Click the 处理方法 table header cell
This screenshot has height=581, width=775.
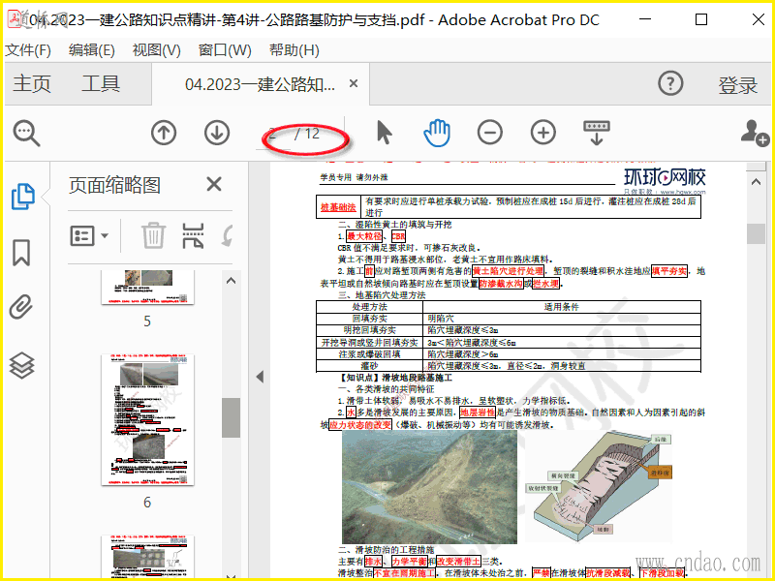click(x=369, y=307)
